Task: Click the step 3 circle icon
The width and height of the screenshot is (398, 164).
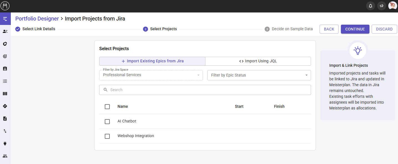Action: [267, 29]
